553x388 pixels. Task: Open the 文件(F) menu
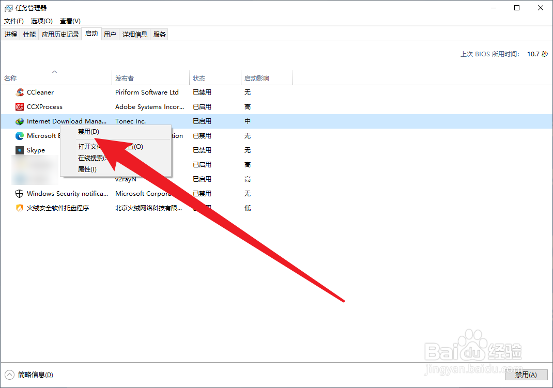(14, 21)
